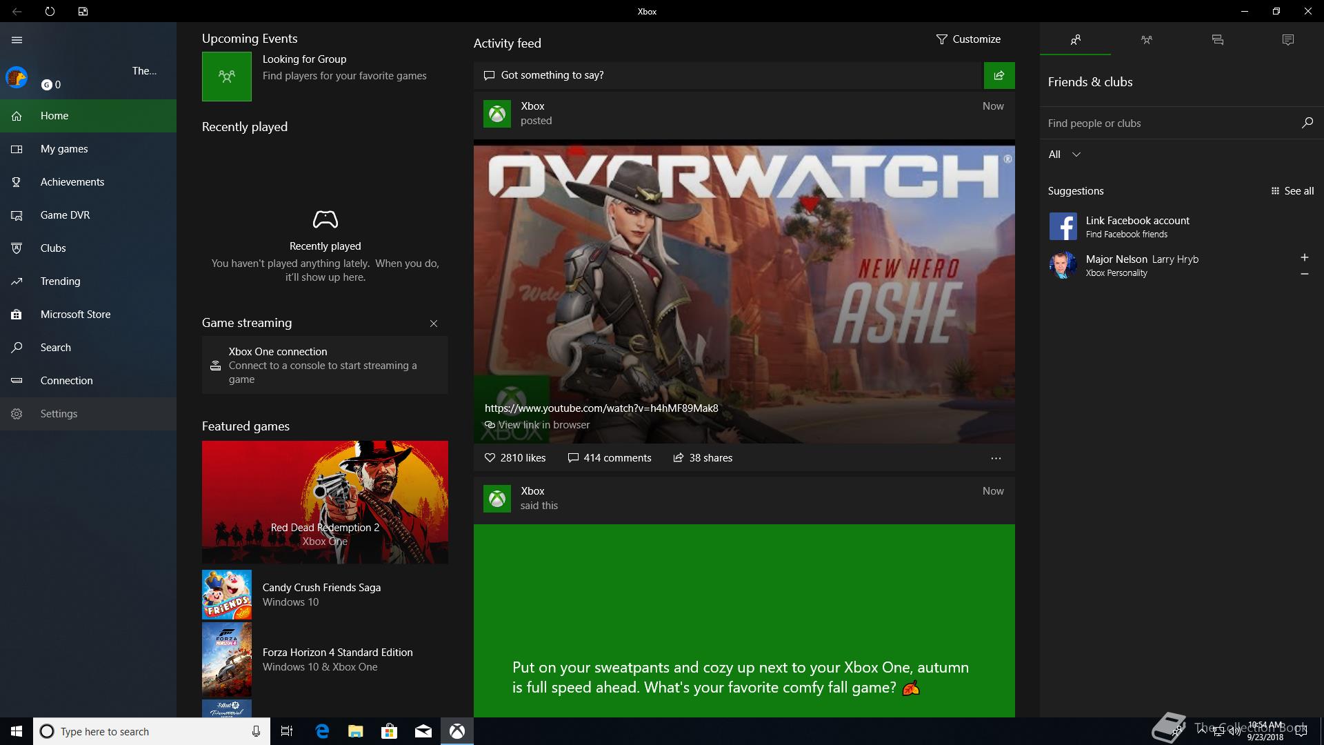Click View link in browser
The height and width of the screenshot is (745, 1324).
click(x=537, y=425)
